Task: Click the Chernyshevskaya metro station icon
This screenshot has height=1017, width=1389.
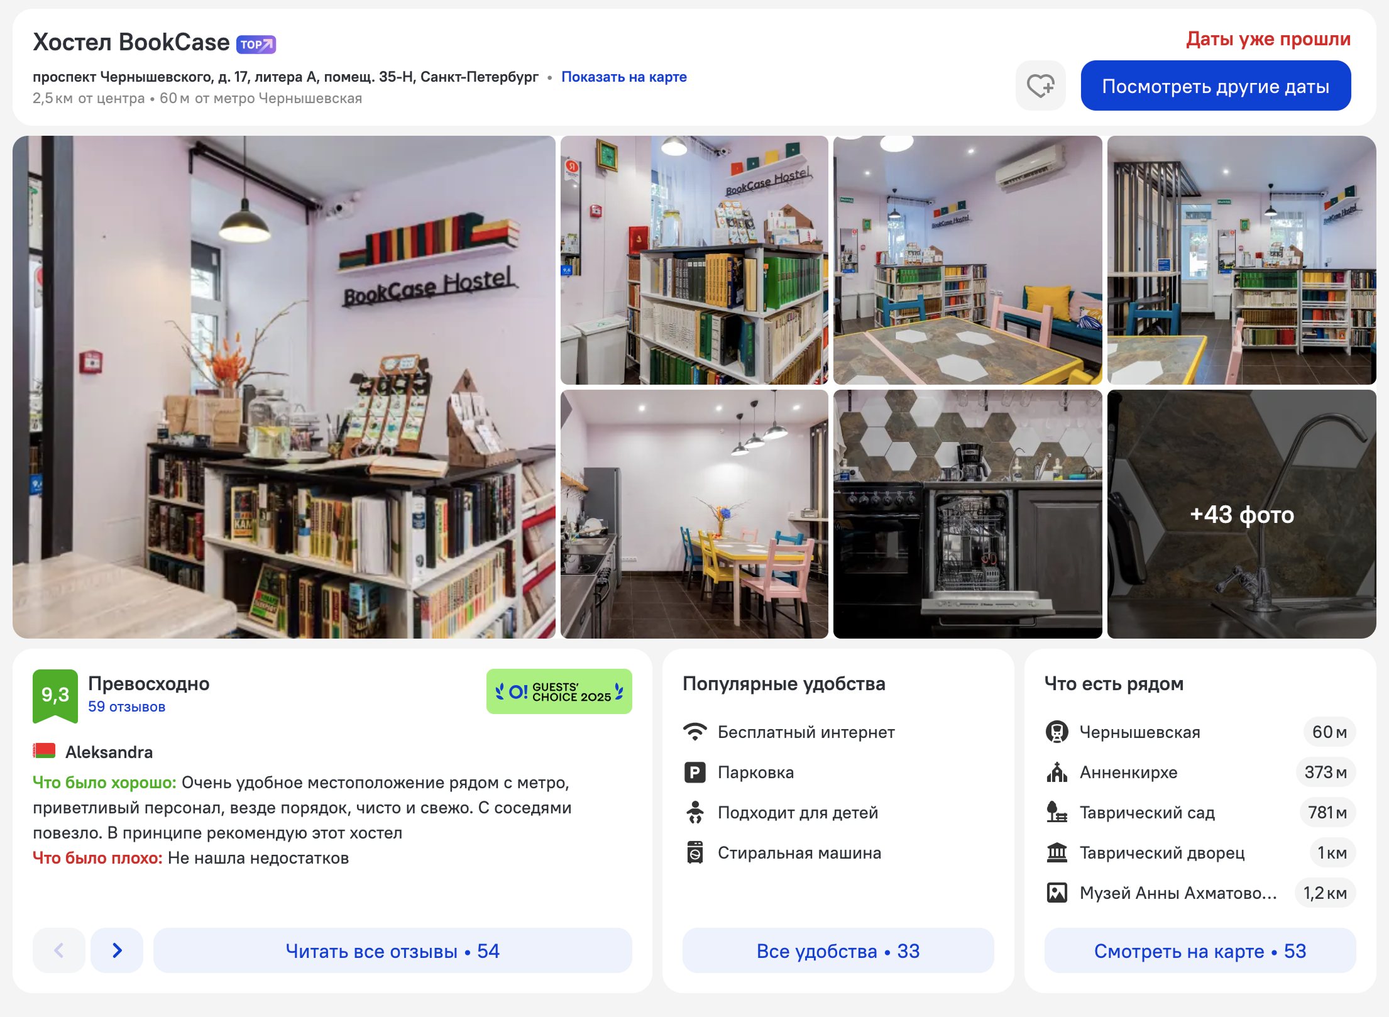Action: 1057,732
